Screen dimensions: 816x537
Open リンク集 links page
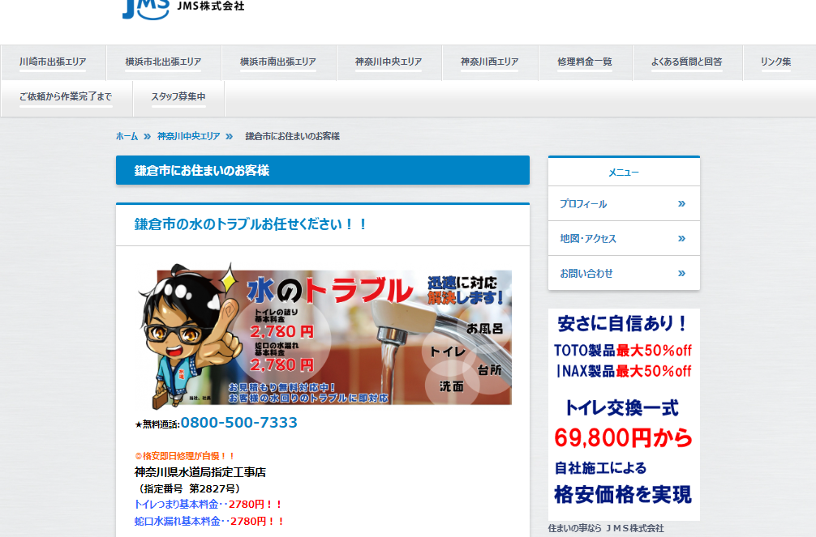pyautogui.click(x=775, y=62)
